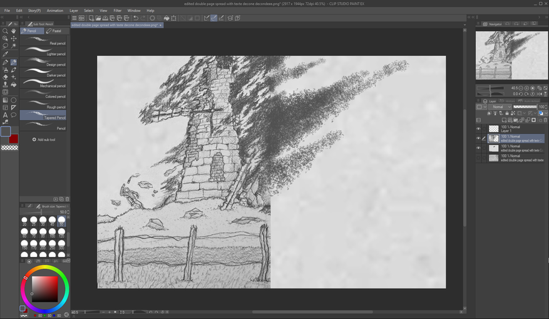Select the Zoom magnifier tool
The height and width of the screenshot is (319, 549).
pyautogui.click(x=5, y=31)
